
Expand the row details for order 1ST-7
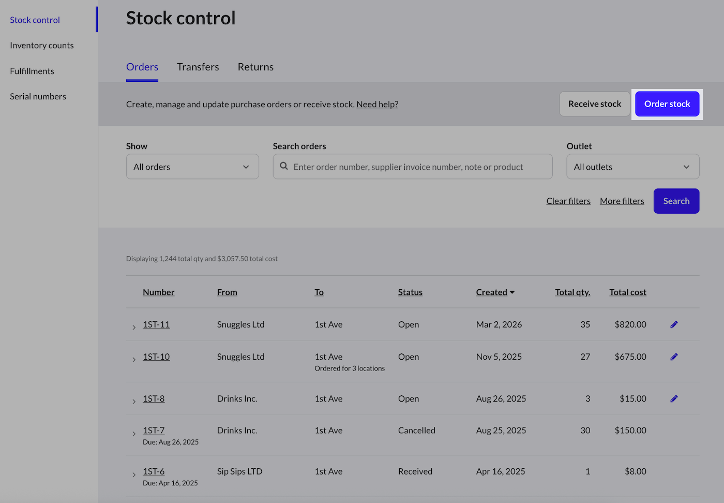[134, 434]
